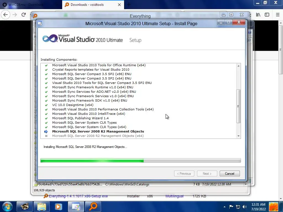
Task: Open File Explorer from taskbar
Action: [x=42, y=206]
